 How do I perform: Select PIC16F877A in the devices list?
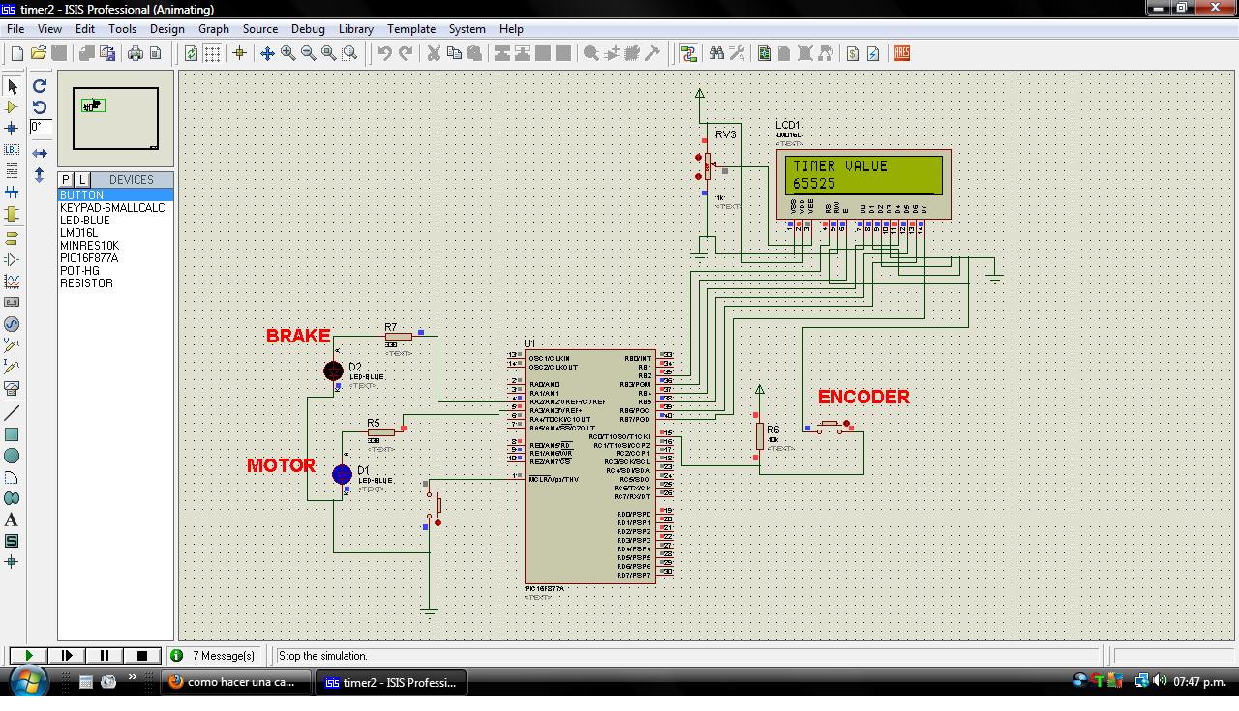(x=89, y=258)
